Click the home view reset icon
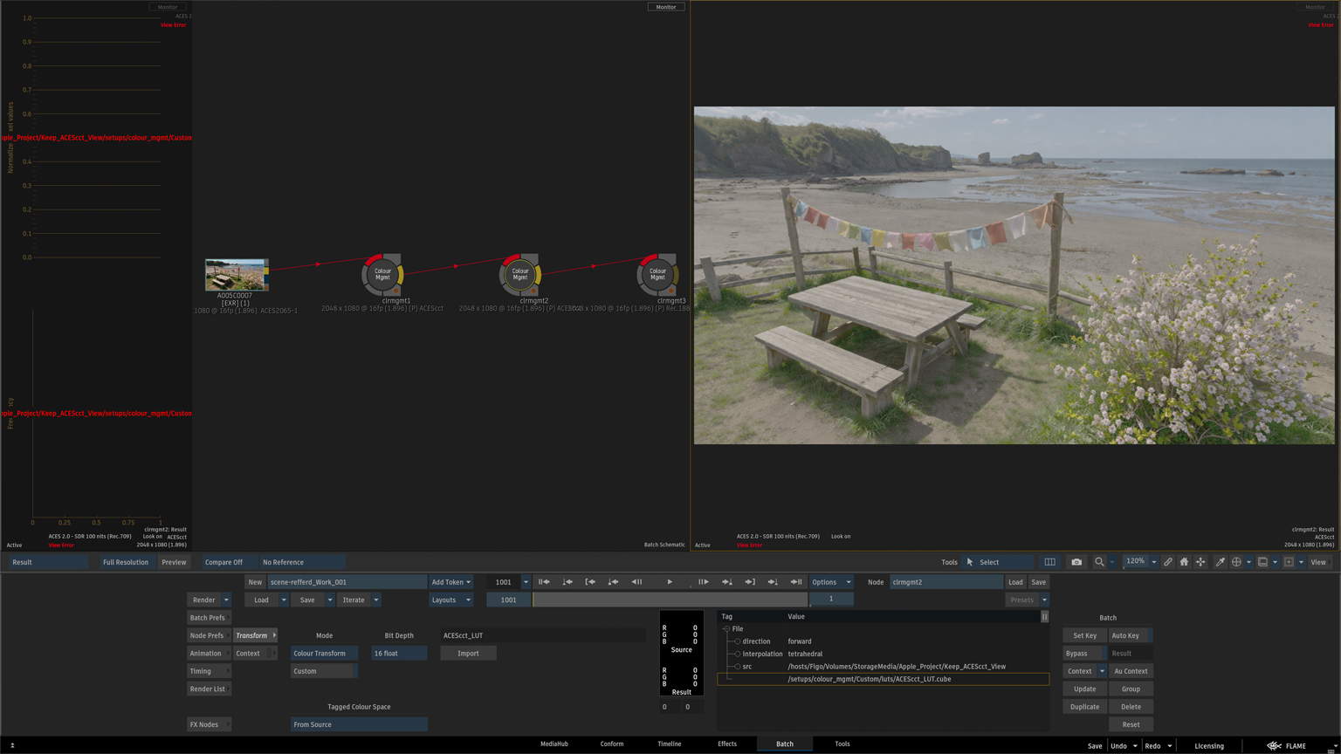1341x754 pixels. pos(1184,562)
